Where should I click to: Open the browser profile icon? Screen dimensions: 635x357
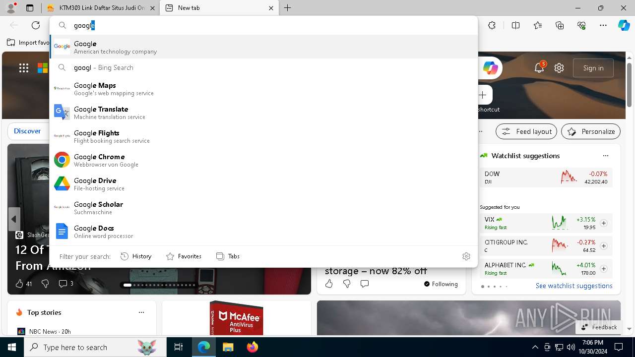coord(11,8)
